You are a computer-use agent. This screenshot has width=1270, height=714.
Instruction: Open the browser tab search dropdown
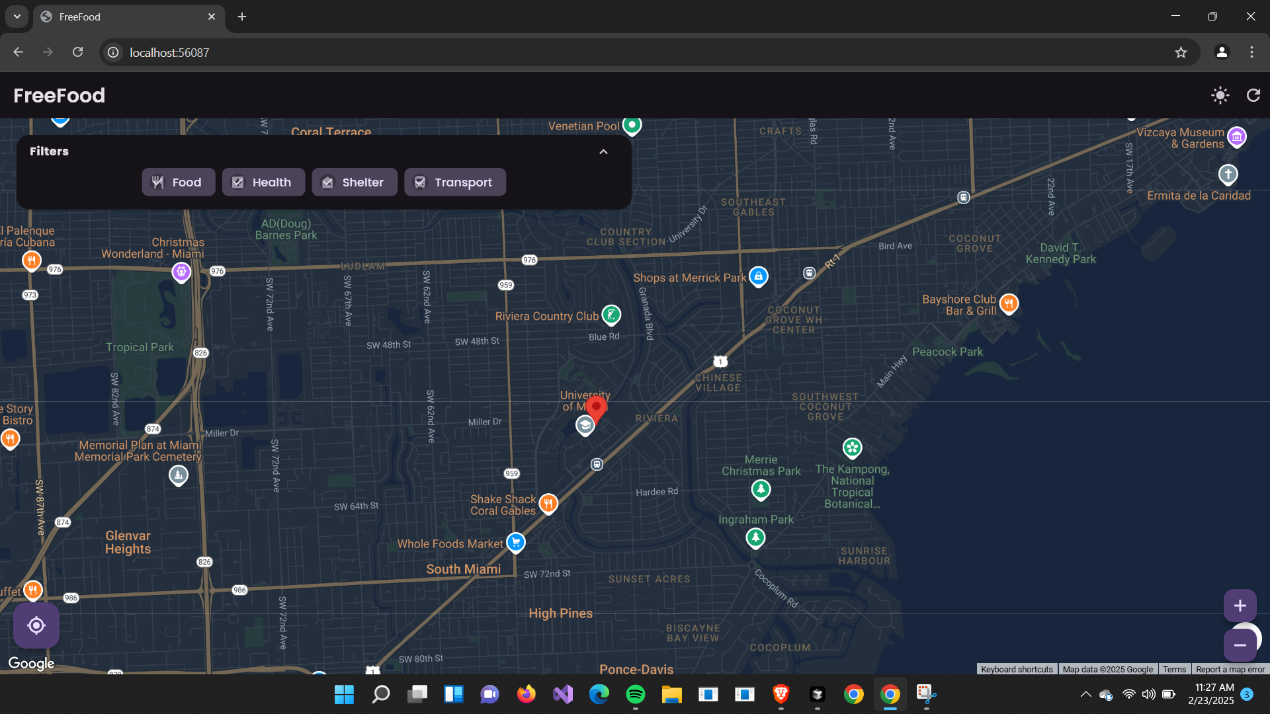17,17
